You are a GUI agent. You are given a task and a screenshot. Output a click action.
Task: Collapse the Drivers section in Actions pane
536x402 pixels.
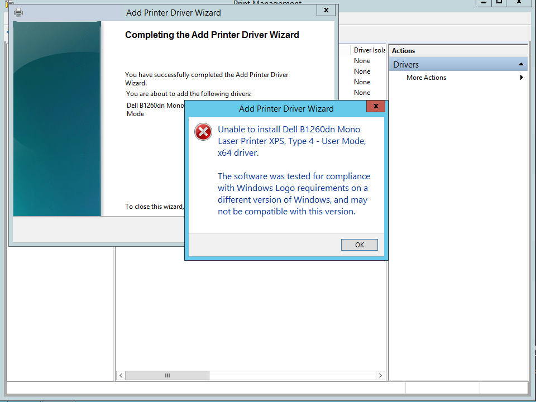(x=521, y=64)
